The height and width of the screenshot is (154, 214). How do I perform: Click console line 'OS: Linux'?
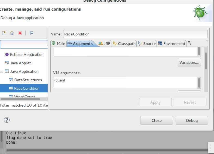[x=16, y=133]
